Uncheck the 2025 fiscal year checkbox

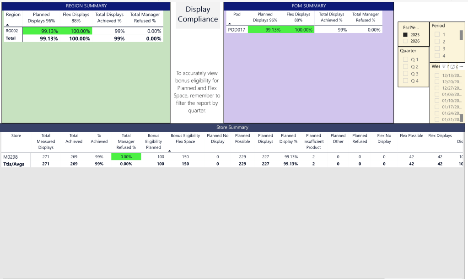coord(405,35)
